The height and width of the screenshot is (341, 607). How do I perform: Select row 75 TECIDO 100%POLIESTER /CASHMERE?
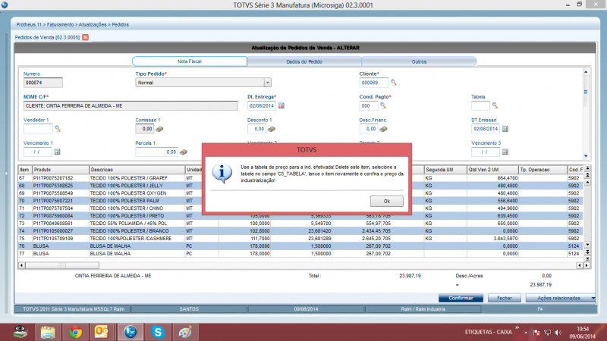click(300, 239)
